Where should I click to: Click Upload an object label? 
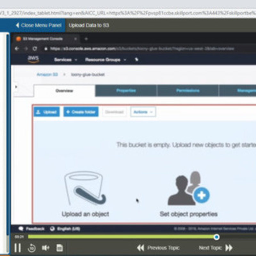[x=85, y=214]
